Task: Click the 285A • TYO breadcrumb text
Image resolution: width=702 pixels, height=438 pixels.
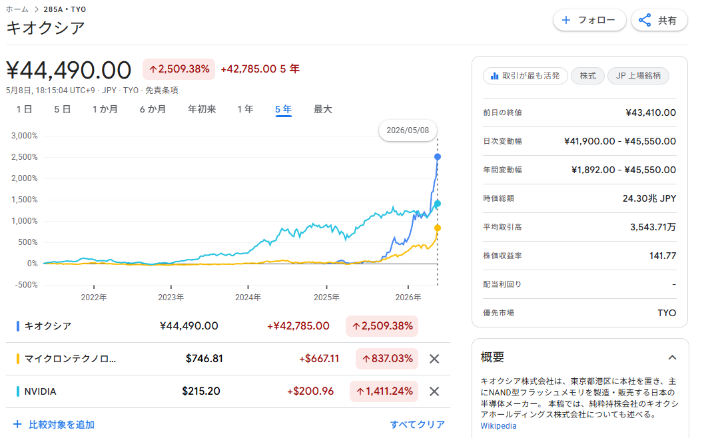Action: point(65,9)
